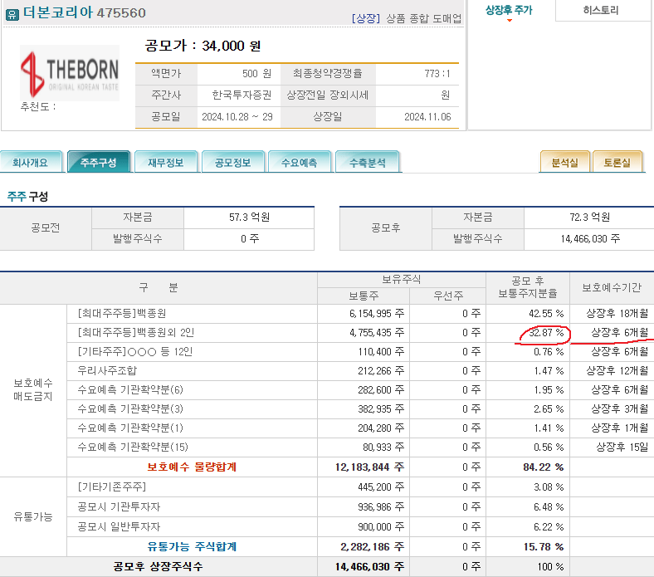
Task: Click the [기타기존주주] row label
Action: point(112,487)
